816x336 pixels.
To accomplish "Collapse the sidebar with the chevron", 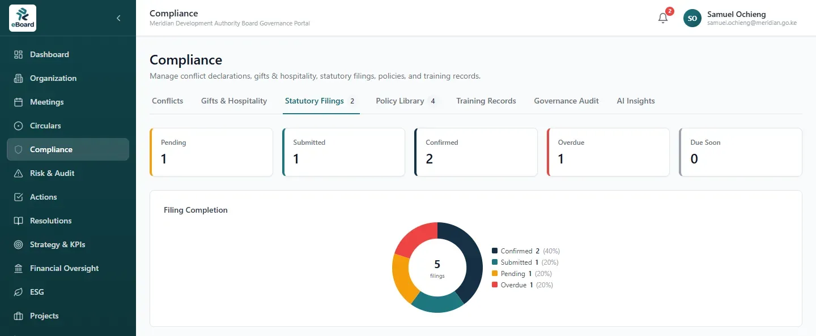I will (x=118, y=18).
